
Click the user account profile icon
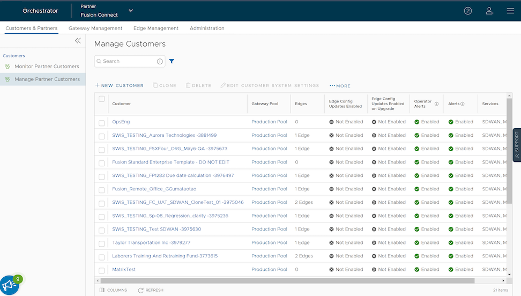489,11
